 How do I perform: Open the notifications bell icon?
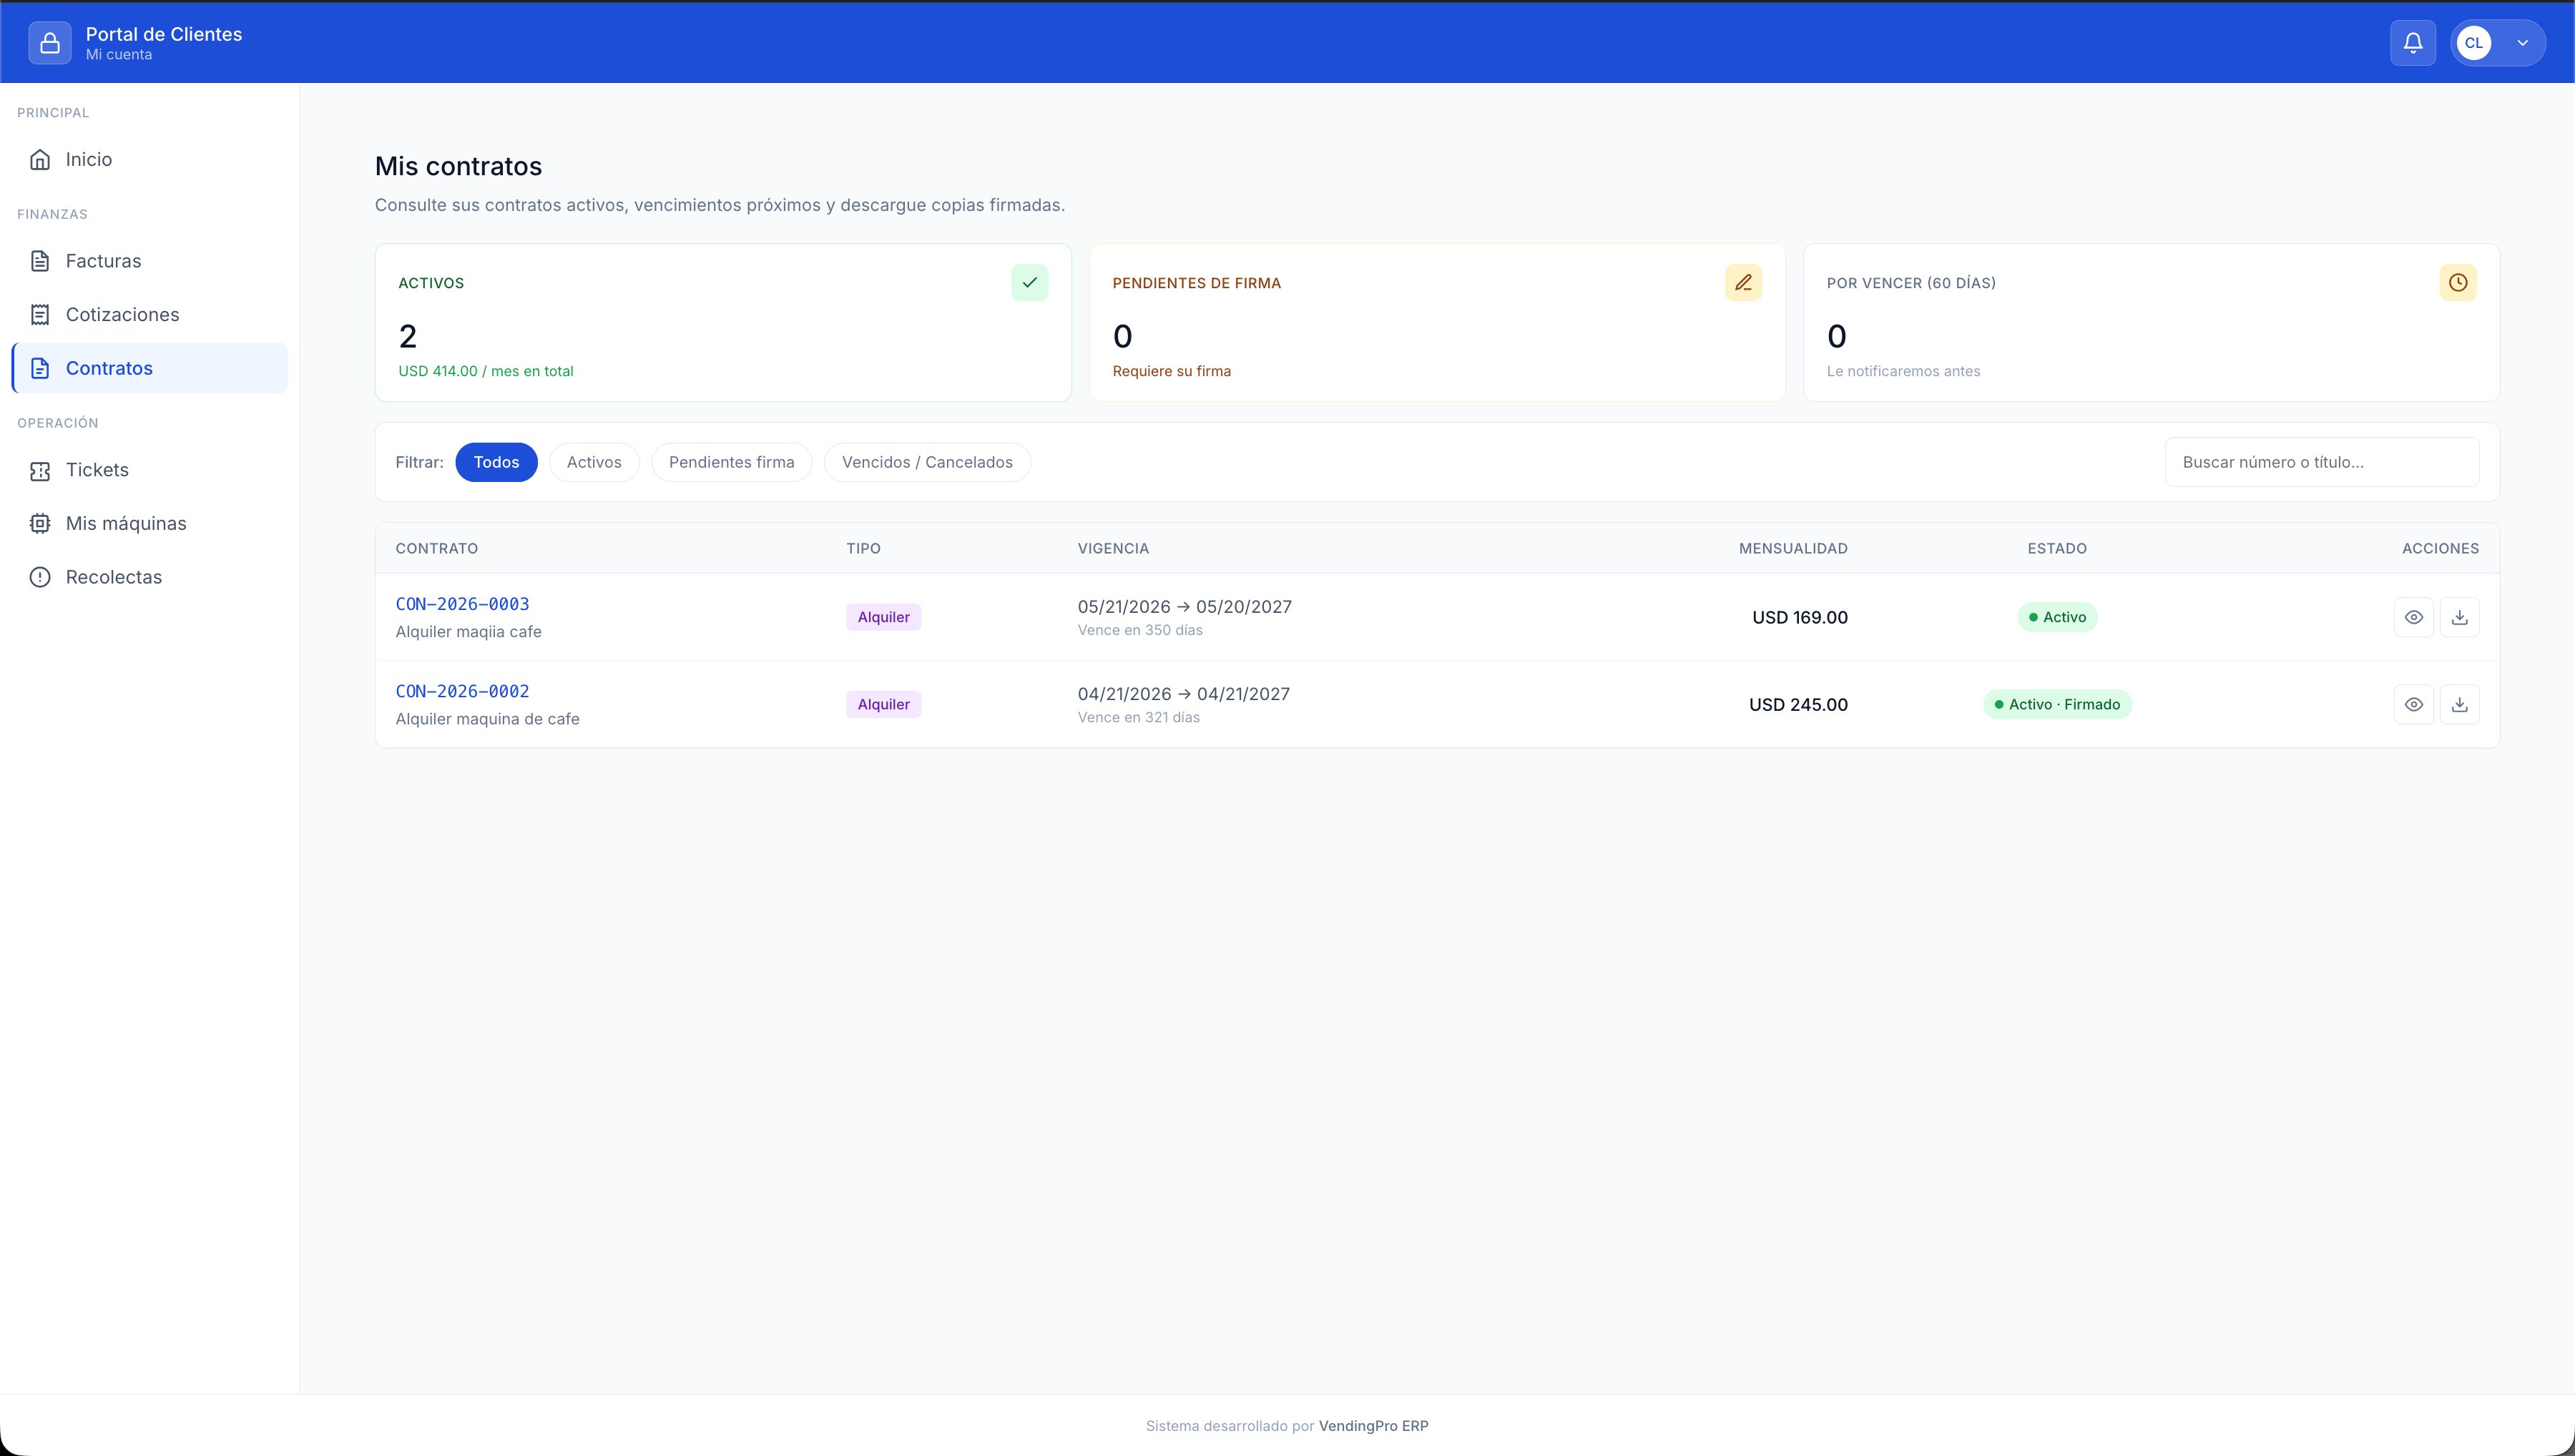tap(2412, 43)
